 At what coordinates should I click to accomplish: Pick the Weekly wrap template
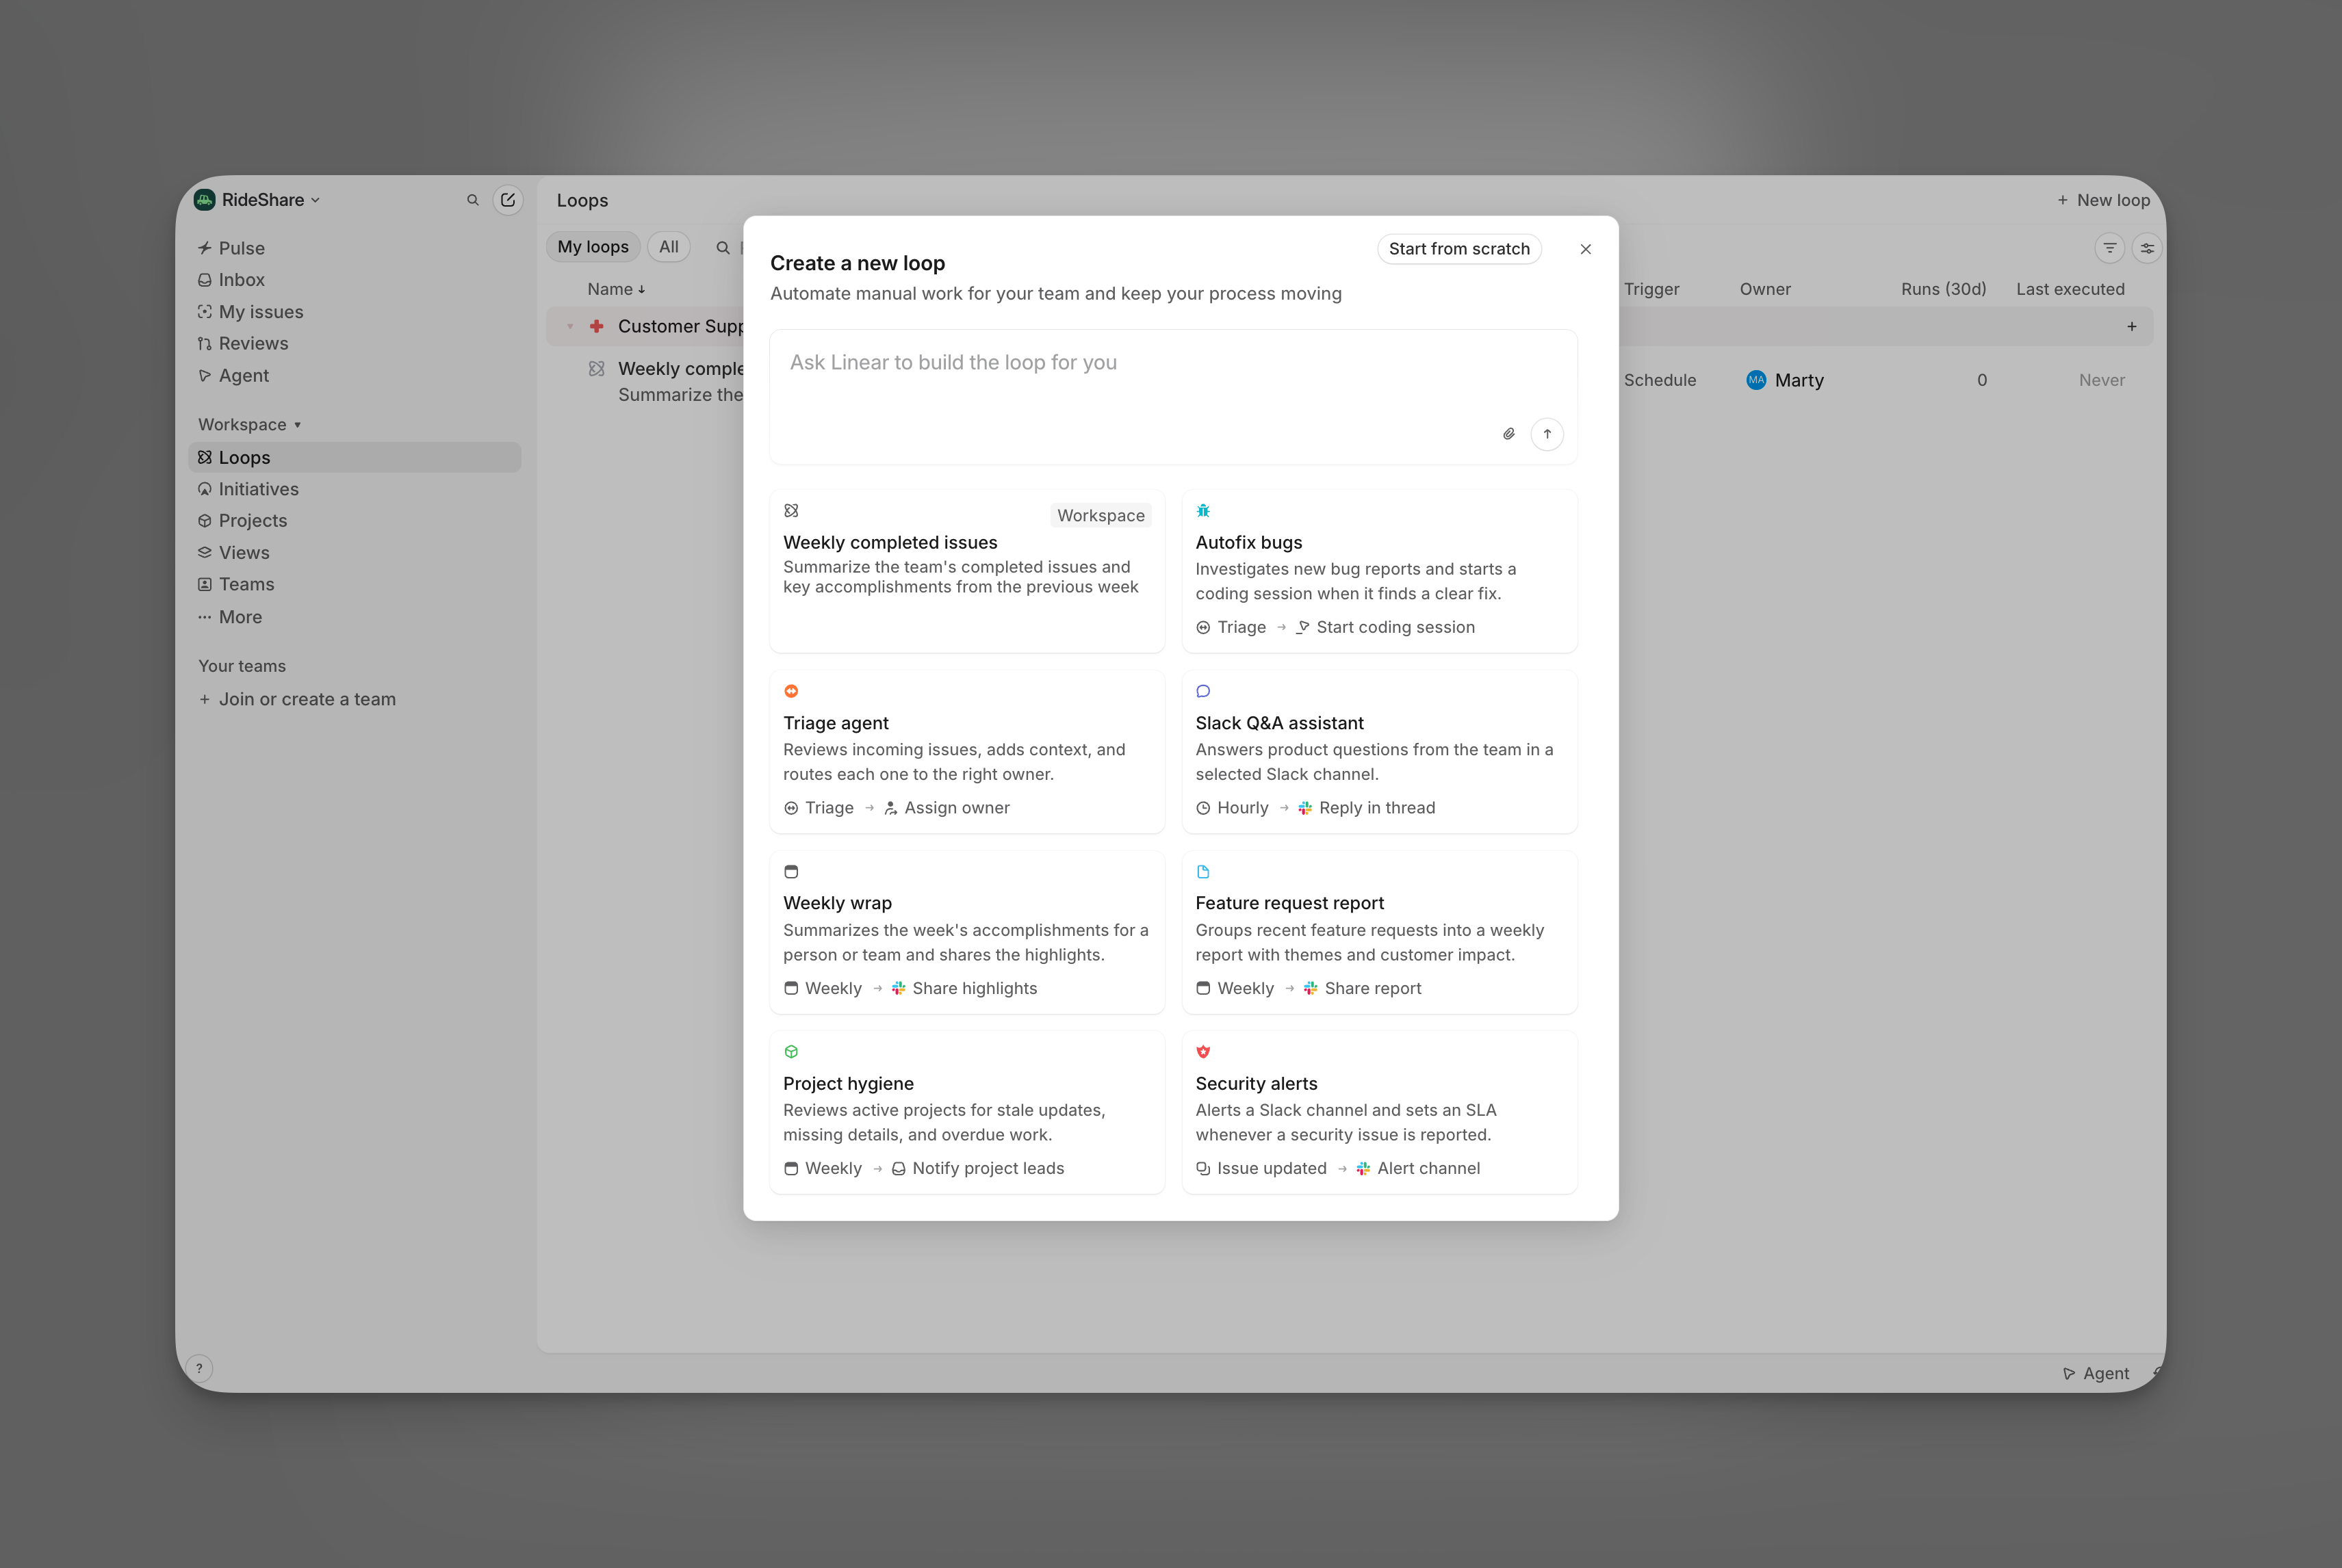(968, 932)
